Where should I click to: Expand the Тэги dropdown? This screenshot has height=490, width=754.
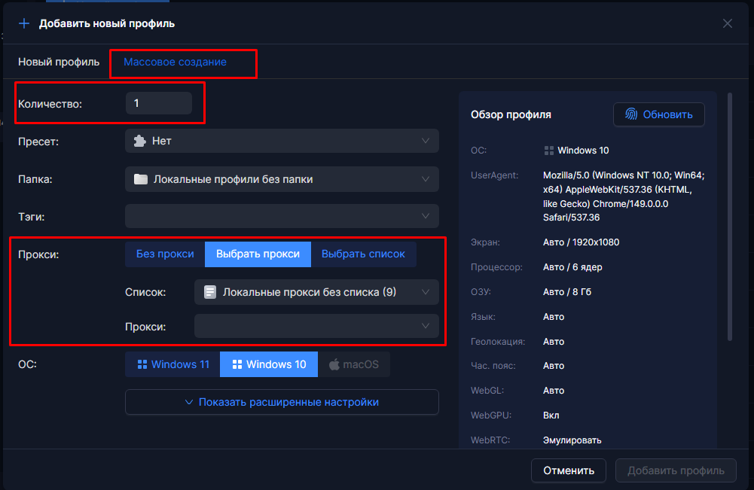282,216
